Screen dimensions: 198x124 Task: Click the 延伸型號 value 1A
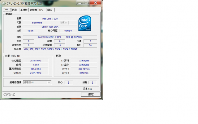60,45
